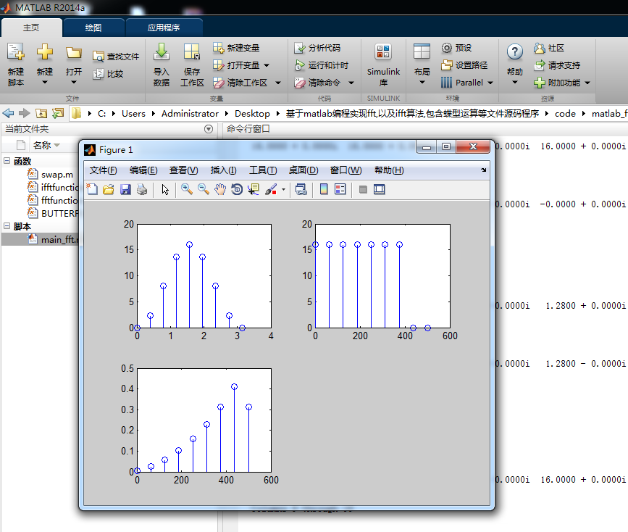Switch to the 应用程序 tab
628x532 pixels.
[164, 28]
